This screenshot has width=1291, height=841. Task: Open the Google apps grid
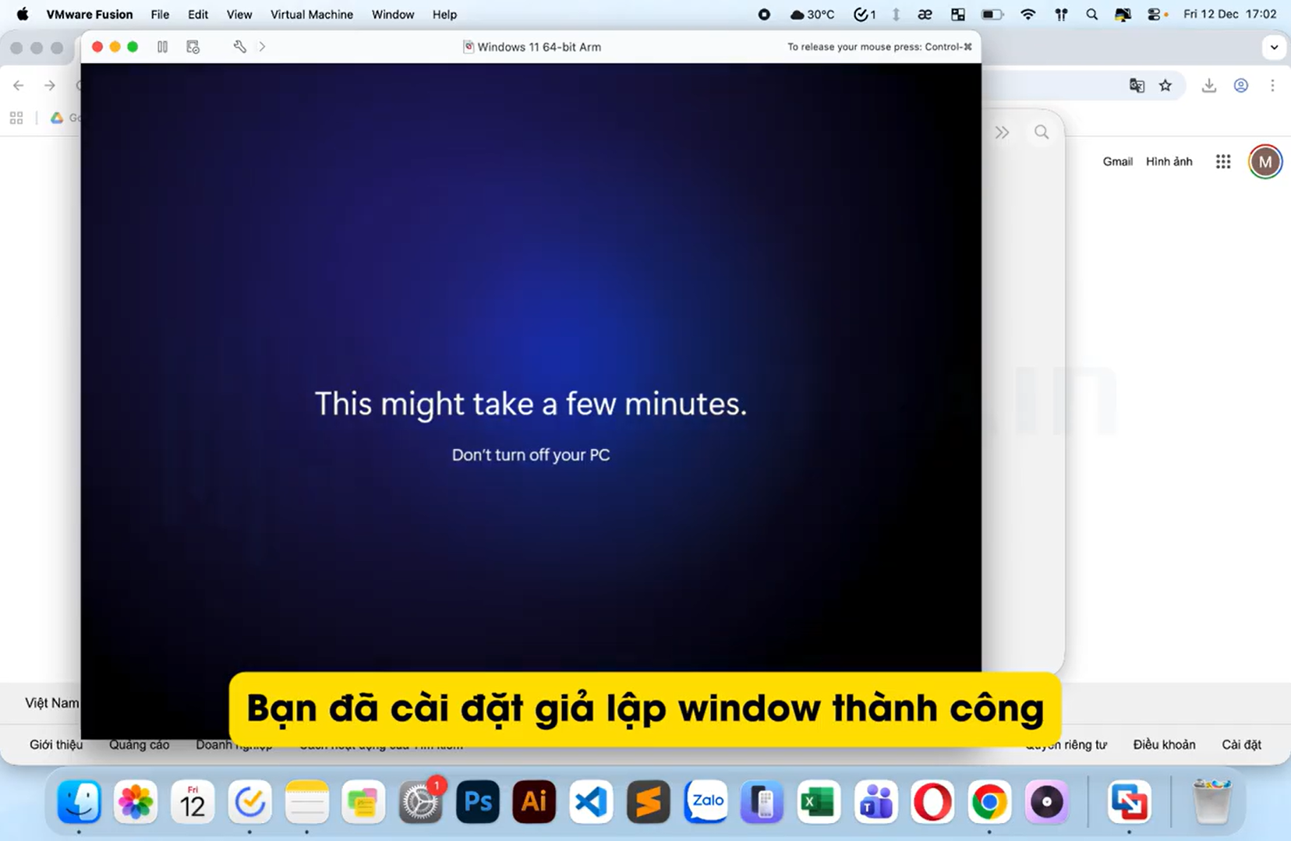point(1223,161)
